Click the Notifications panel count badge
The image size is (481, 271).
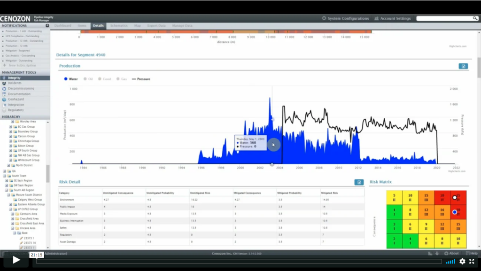(47, 26)
